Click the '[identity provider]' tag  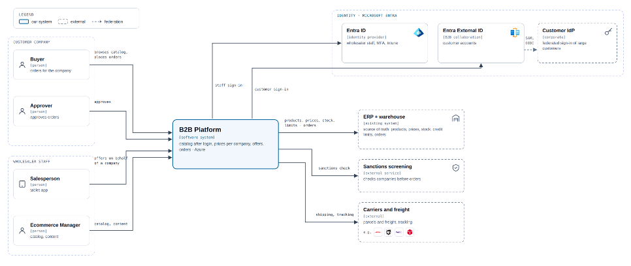coord(366,37)
